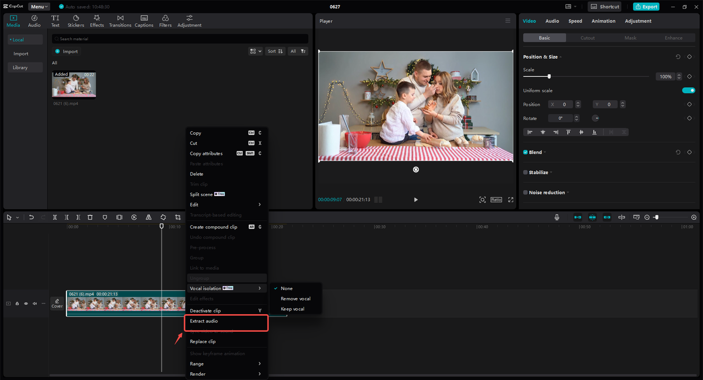Click the Scale slider handle
703x380 pixels.
pos(549,76)
